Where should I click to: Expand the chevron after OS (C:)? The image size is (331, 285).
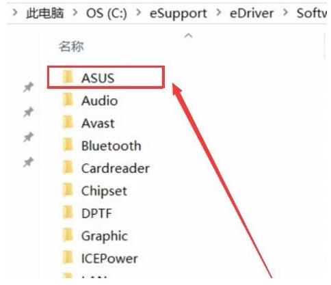[x=138, y=12]
